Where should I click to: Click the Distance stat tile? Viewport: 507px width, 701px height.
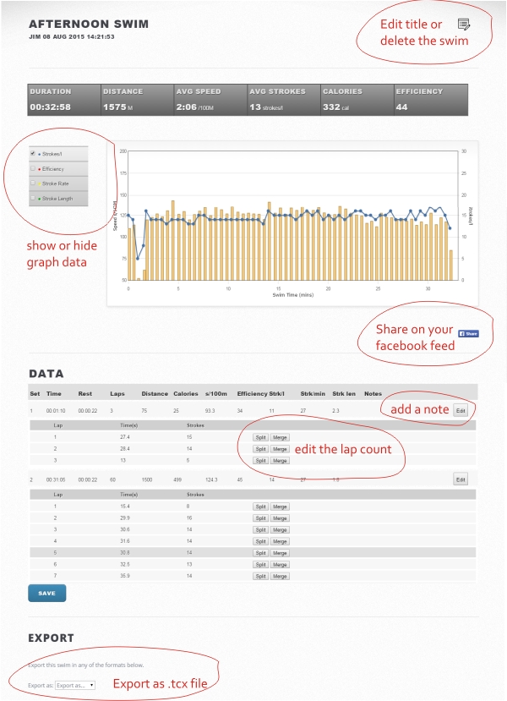tap(136, 99)
